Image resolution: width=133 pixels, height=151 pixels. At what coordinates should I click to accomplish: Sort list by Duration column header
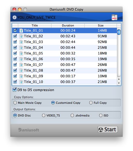click(68, 25)
